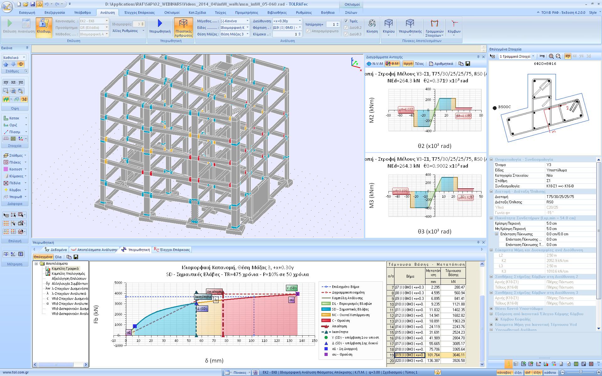This screenshot has height=376, width=602.
Task: Open the Οπλισμοί ribbon tab
Action: (172, 13)
